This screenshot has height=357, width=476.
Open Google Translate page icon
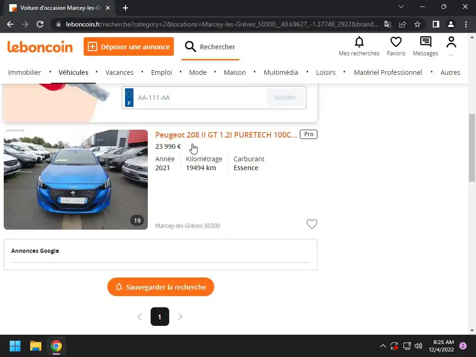pyautogui.click(x=388, y=24)
